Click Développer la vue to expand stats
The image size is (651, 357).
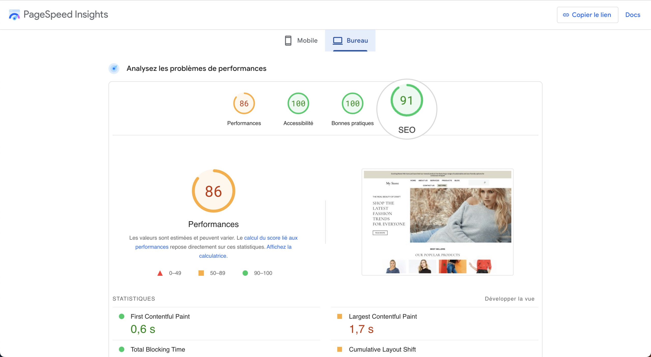[x=510, y=299]
